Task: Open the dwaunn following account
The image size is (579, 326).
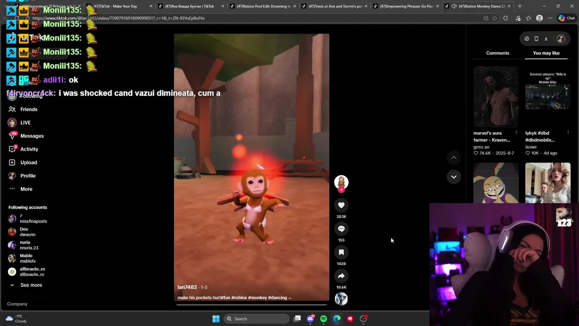Action: click(27, 232)
